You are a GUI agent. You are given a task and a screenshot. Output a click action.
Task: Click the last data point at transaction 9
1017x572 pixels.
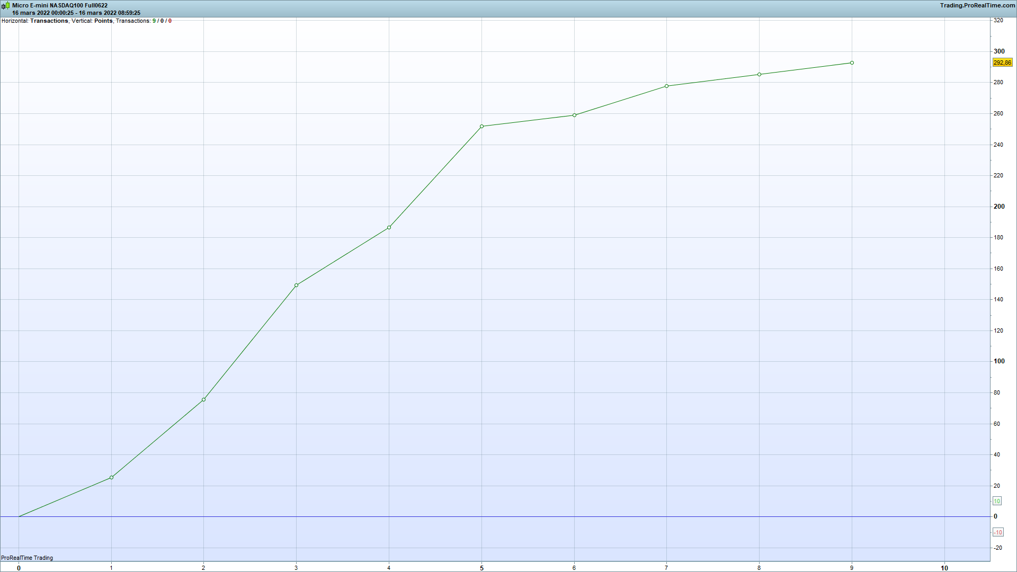(852, 63)
